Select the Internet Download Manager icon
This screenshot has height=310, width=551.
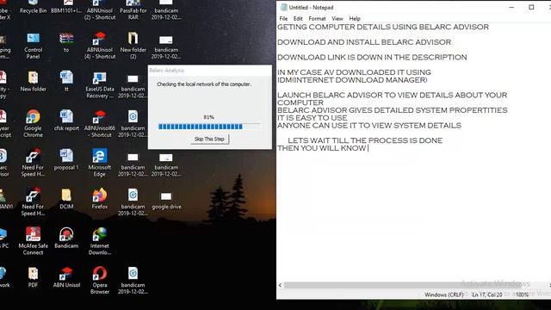(x=100, y=241)
